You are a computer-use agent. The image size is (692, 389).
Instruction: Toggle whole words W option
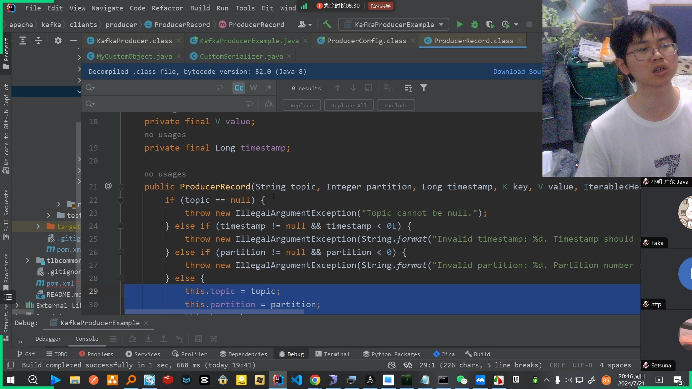(253, 88)
